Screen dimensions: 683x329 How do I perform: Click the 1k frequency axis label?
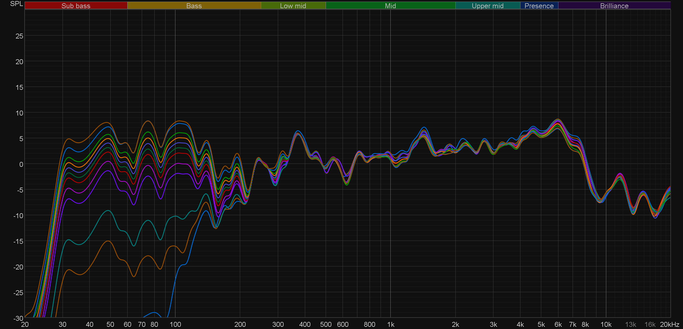(x=391, y=325)
